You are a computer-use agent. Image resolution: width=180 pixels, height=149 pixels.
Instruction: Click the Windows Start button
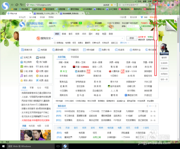(3, 146)
